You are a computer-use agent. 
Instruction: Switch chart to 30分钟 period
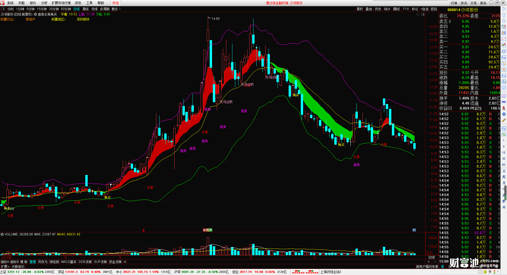54,9
